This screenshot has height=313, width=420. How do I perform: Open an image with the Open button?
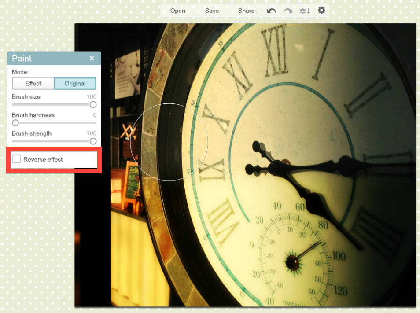point(177,11)
